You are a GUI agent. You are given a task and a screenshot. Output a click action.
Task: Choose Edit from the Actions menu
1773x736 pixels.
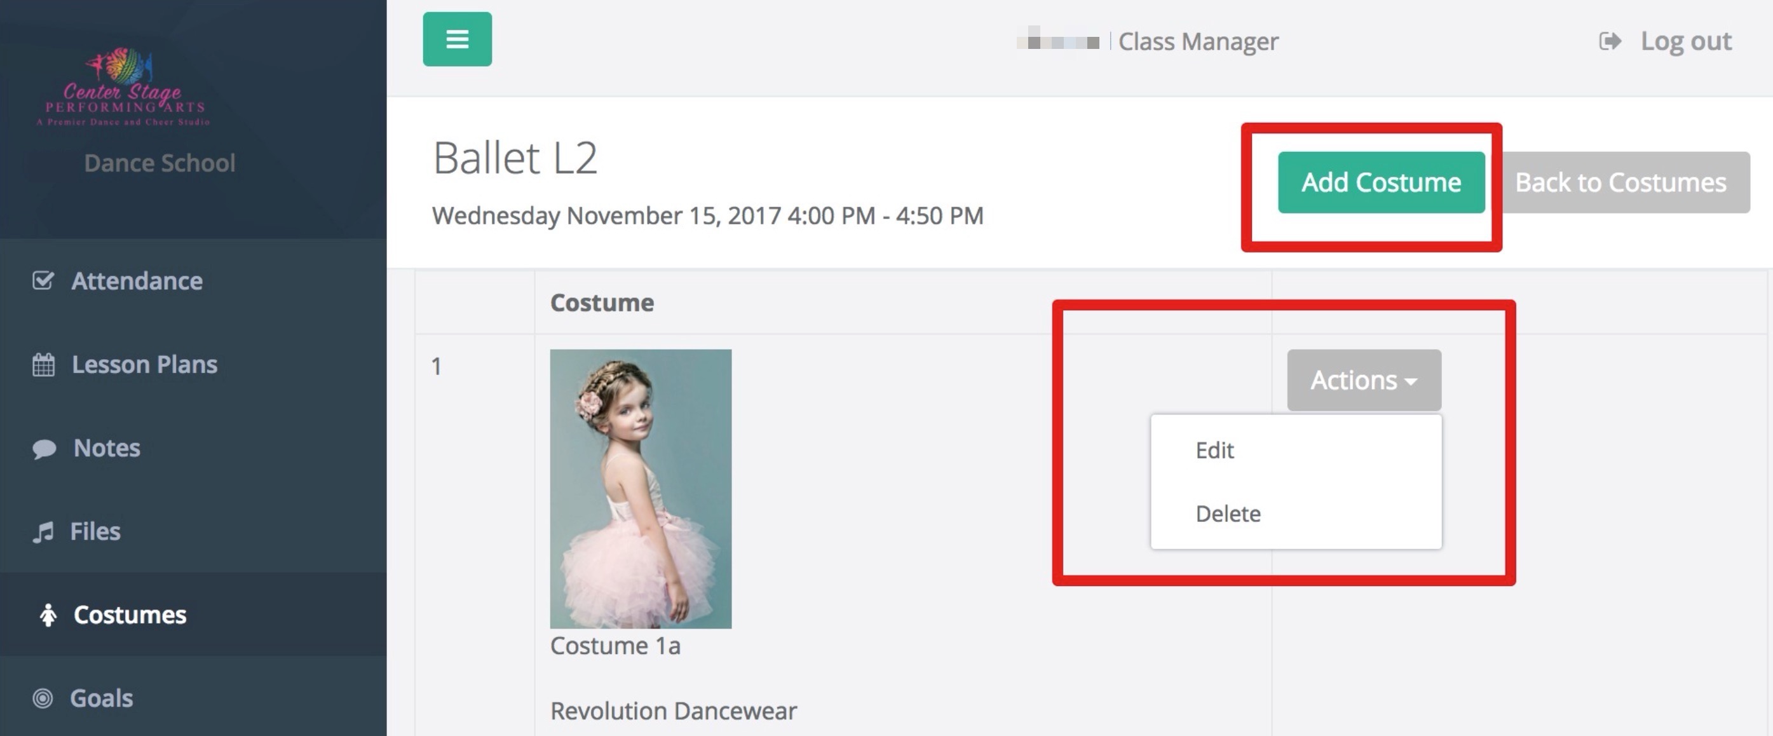coord(1214,450)
